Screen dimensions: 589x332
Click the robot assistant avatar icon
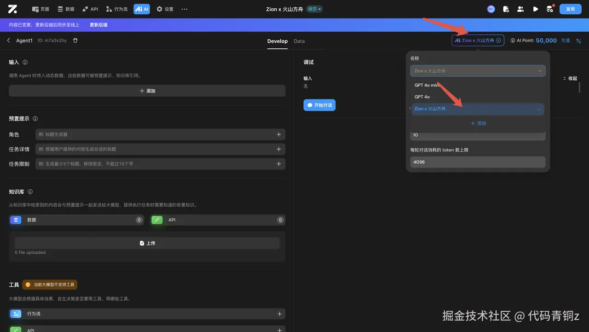491,9
